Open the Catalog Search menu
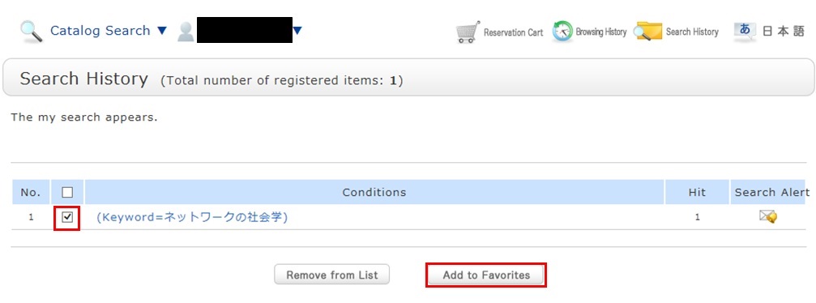The width and height of the screenshot is (816, 303). pyautogui.click(x=100, y=31)
